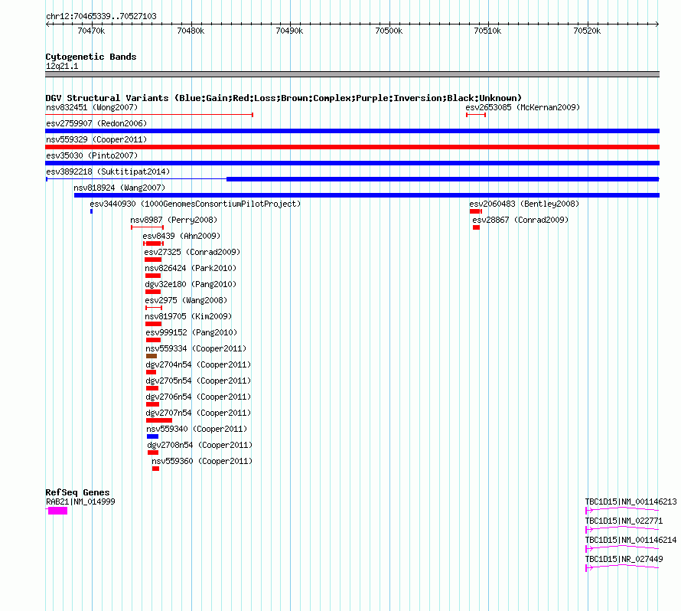Click the blue nsv559340 gain glyph
This screenshot has height=611, width=681.
tap(152, 436)
